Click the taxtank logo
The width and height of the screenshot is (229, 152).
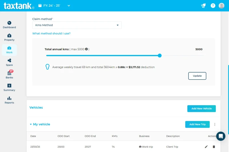(x=19, y=6)
